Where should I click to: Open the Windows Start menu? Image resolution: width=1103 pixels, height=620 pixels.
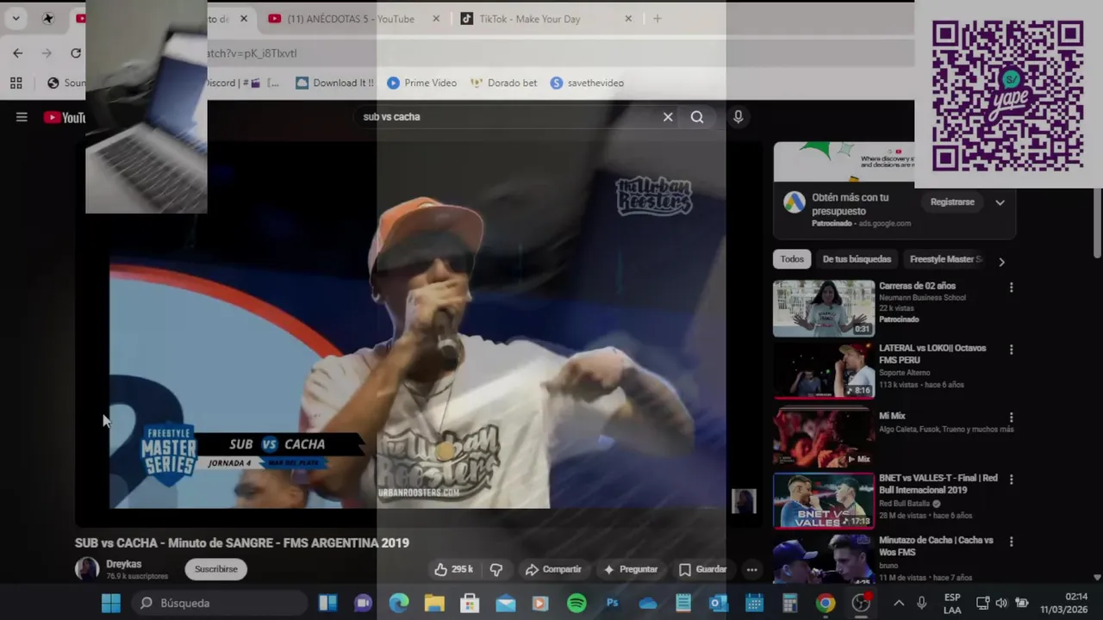pyautogui.click(x=111, y=603)
